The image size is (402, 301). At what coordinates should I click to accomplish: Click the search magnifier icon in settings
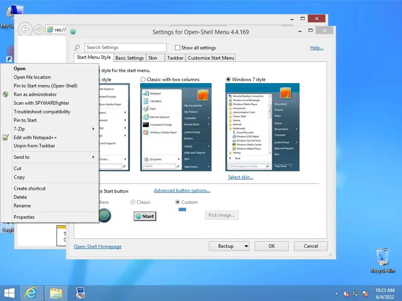(x=77, y=47)
